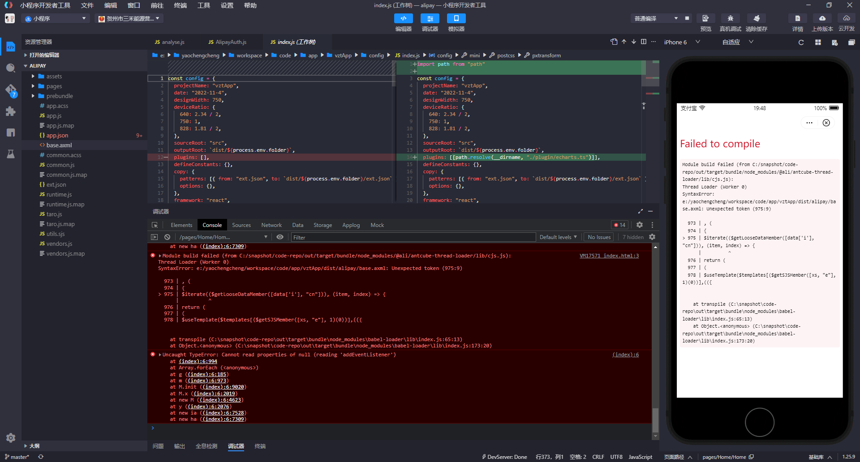Toggle the simulator schedule layout icon

(x=834, y=42)
